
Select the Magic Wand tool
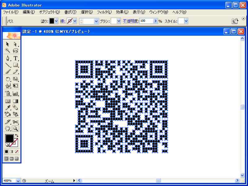(7, 51)
